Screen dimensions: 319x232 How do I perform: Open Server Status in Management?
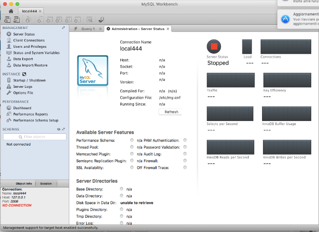click(x=24, y=34)
